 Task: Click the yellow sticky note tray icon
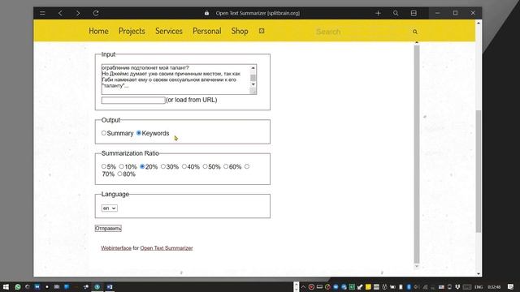368,286
